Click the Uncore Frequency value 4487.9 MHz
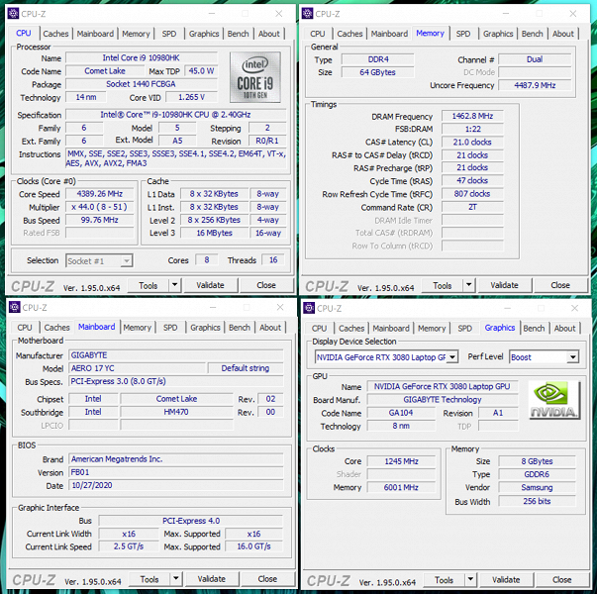The width and height of the screenshot is (597, 594). [535, 85]
